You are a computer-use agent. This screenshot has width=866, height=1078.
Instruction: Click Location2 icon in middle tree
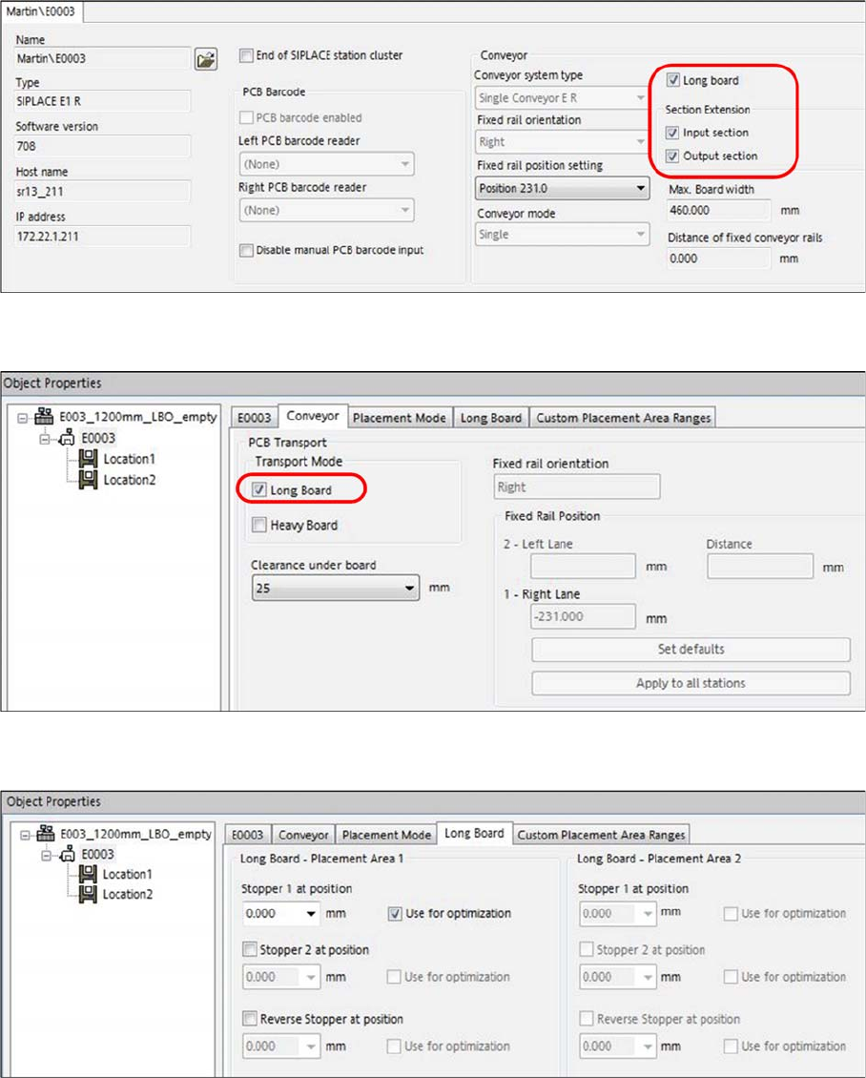coord(88,479)
